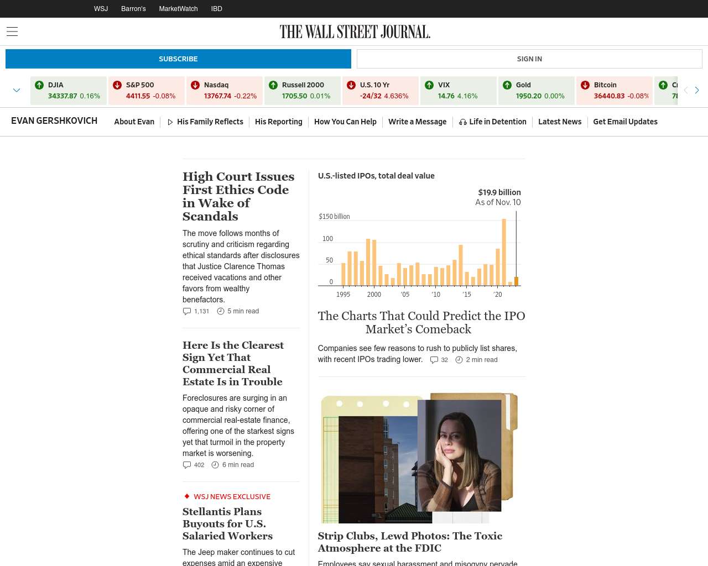Select the S&P 500 4411.55 ticker value
The height and width of the screenshot is (566, 708).
tap(138, 96)
